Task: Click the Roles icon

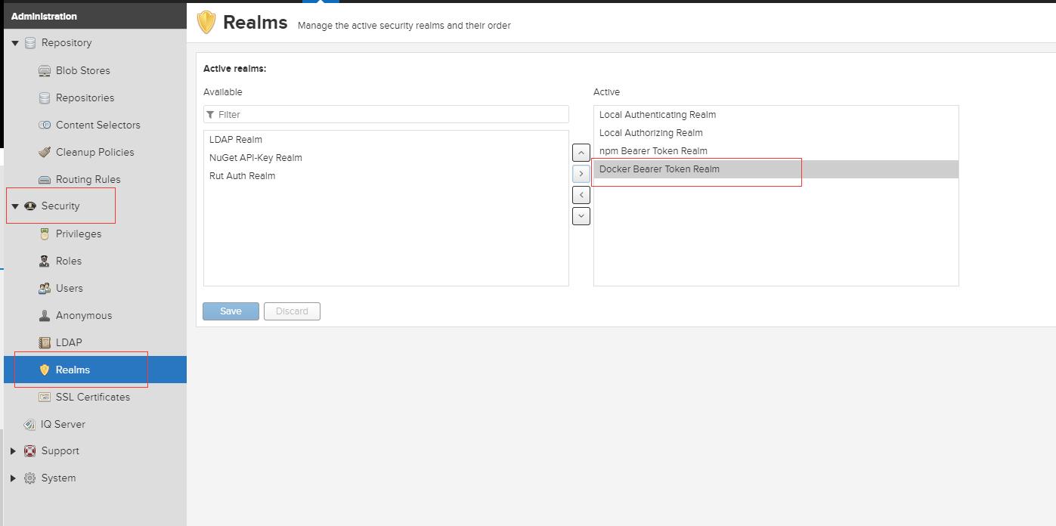Action: [45, 261]
